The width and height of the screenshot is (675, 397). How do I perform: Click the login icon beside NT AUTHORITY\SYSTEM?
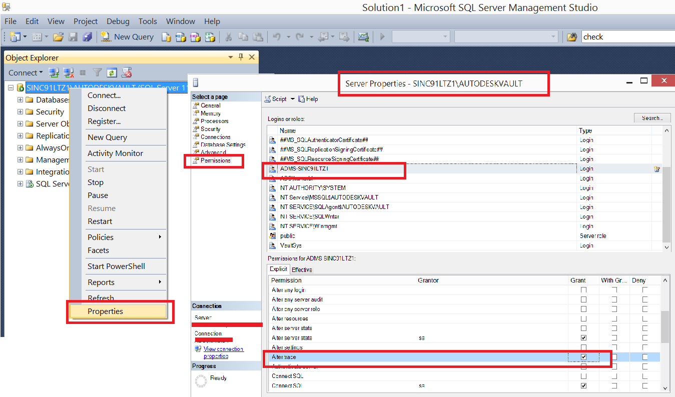272,188
